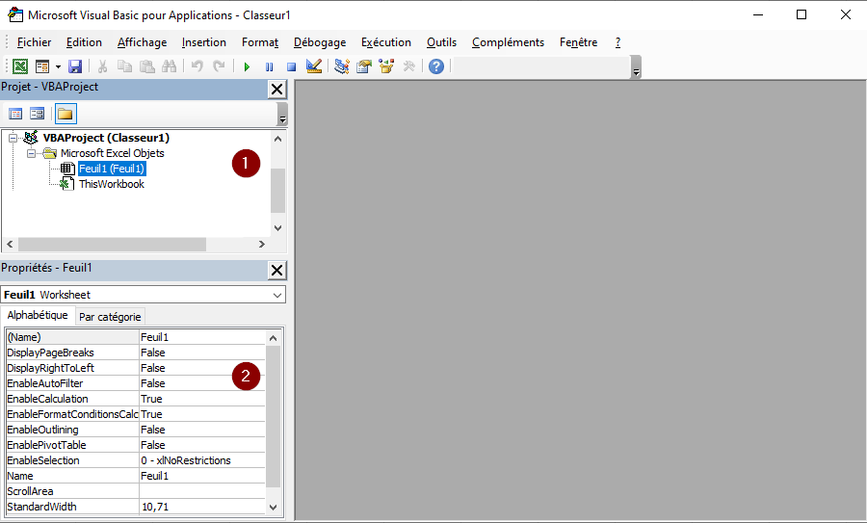Select ThisWorkbook in project tree
Screen dimensions: 867x523
point(111,184)
